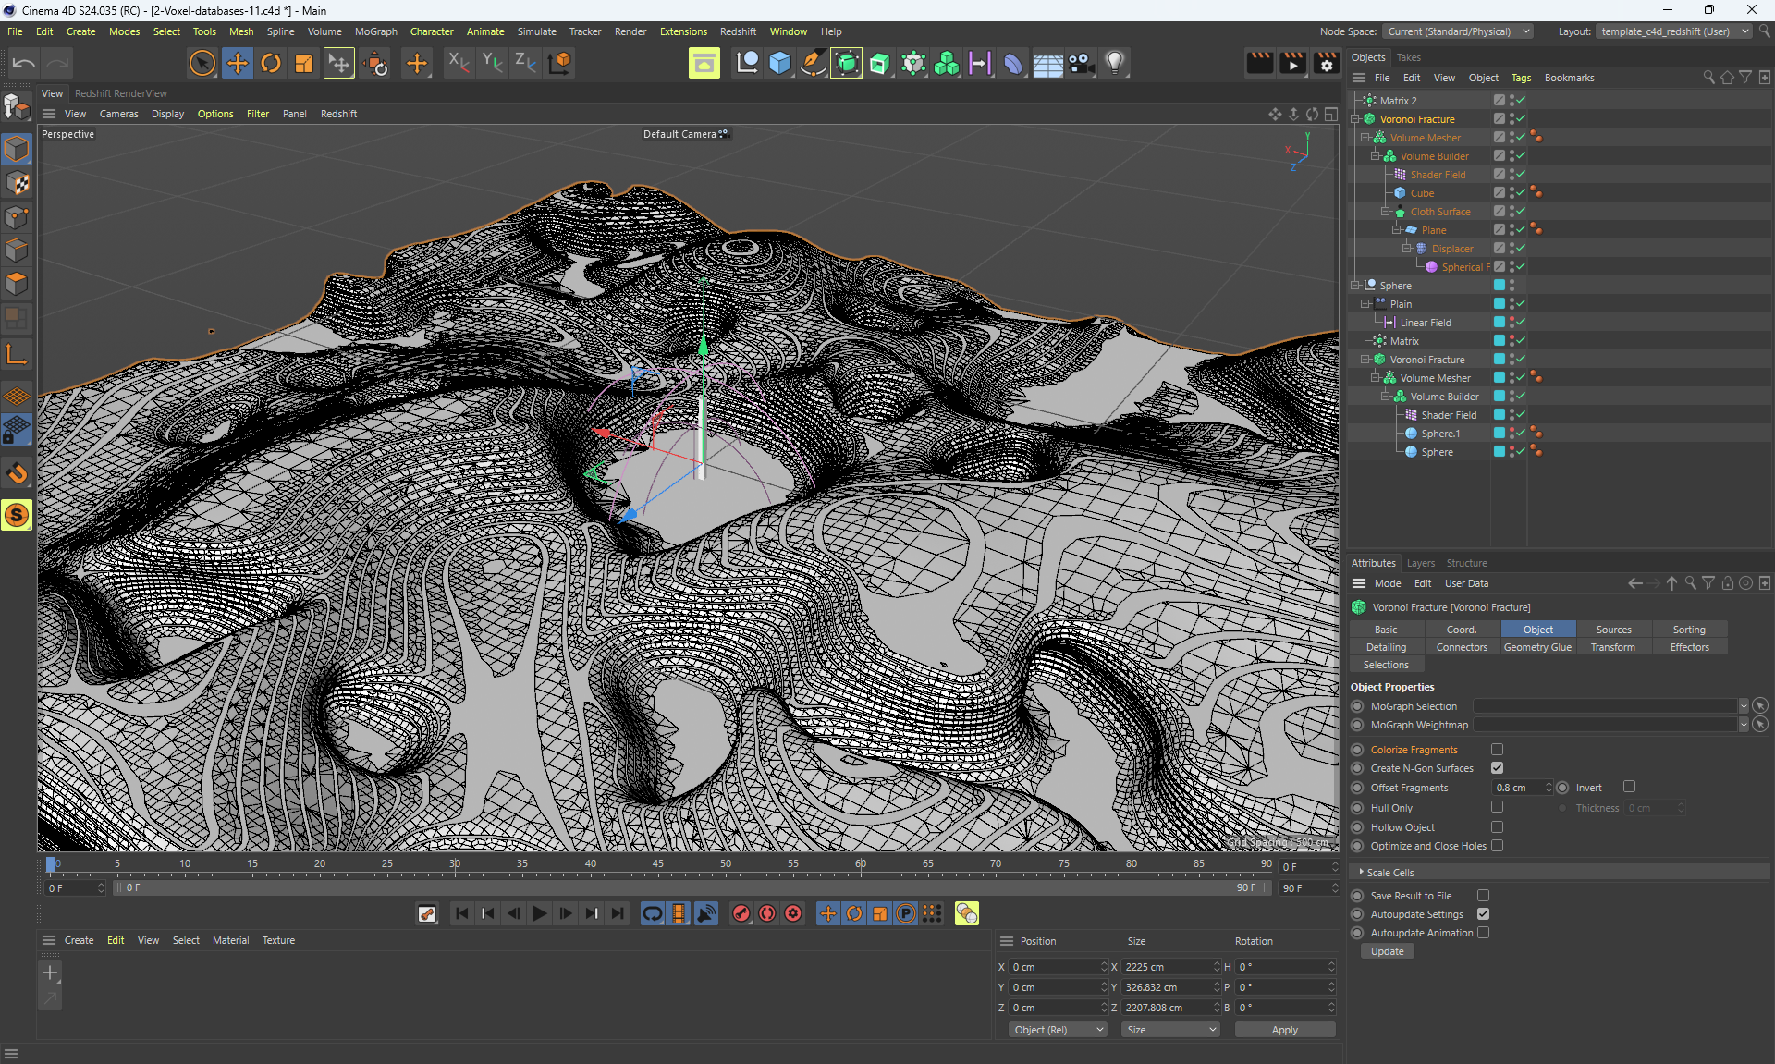Screen dimensions: 1775x1064
Task: Switch to the Sources tab
Action: point(1613,630)
